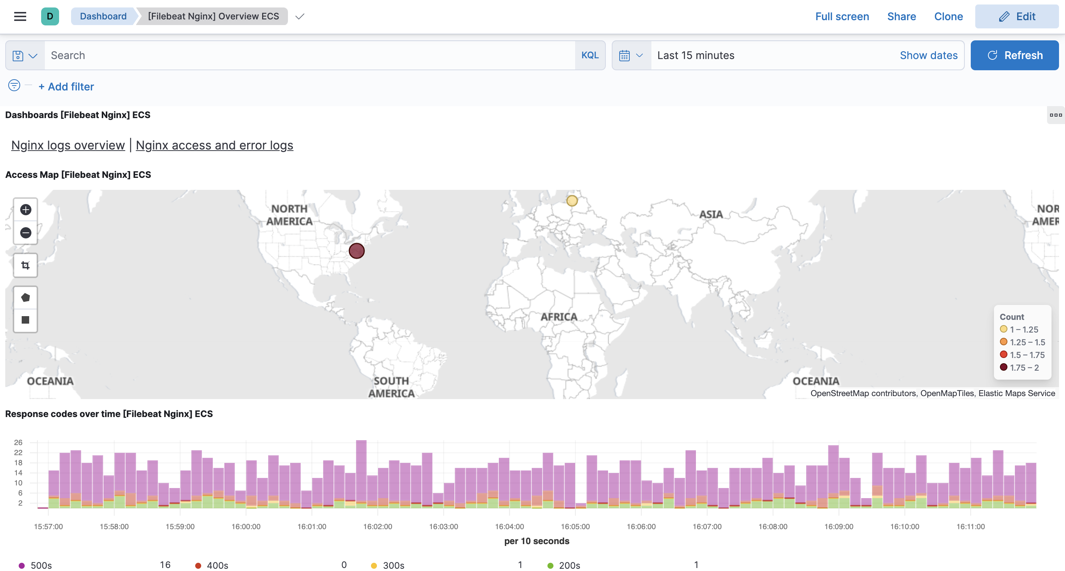1065x571 pixels.
Task: Click the D space avatar
Action: (x=50, y=16)
